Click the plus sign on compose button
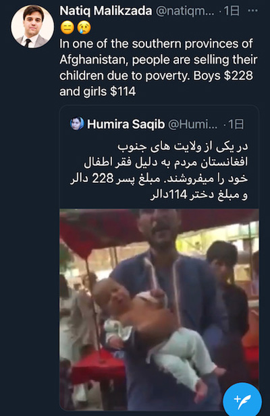Screen dimensions: 270x416 [237, 398]
